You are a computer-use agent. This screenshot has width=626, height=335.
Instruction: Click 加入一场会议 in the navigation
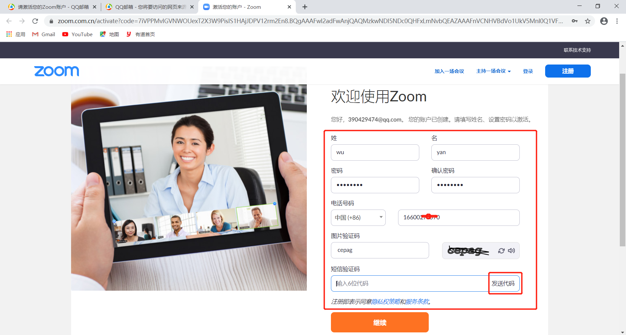[449, 71]
